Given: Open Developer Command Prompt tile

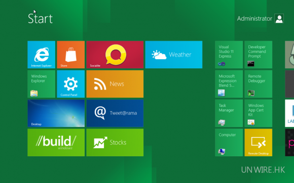Looking at the screenshot, I should click(259, 55).
